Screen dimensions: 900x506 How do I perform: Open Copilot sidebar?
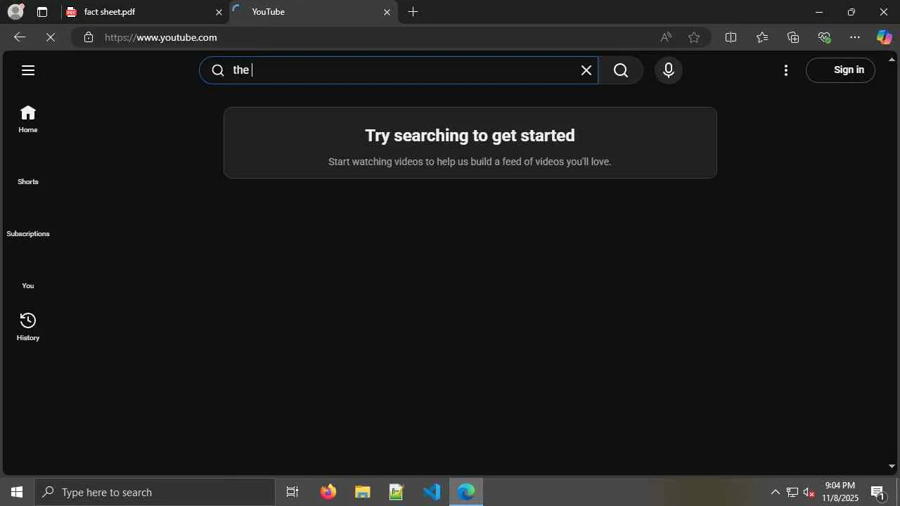pyautogui.click(x=884, y=37)
